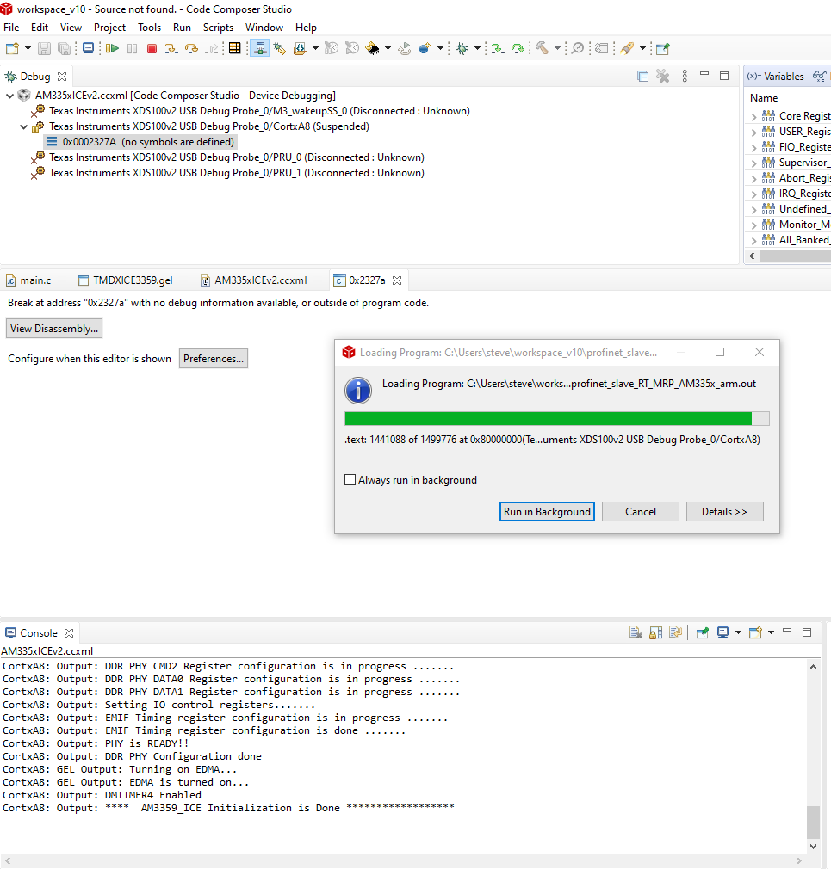Step Into the current instruction
The width and height of the screenshot is (831, 869).
[x=172, y=48]
